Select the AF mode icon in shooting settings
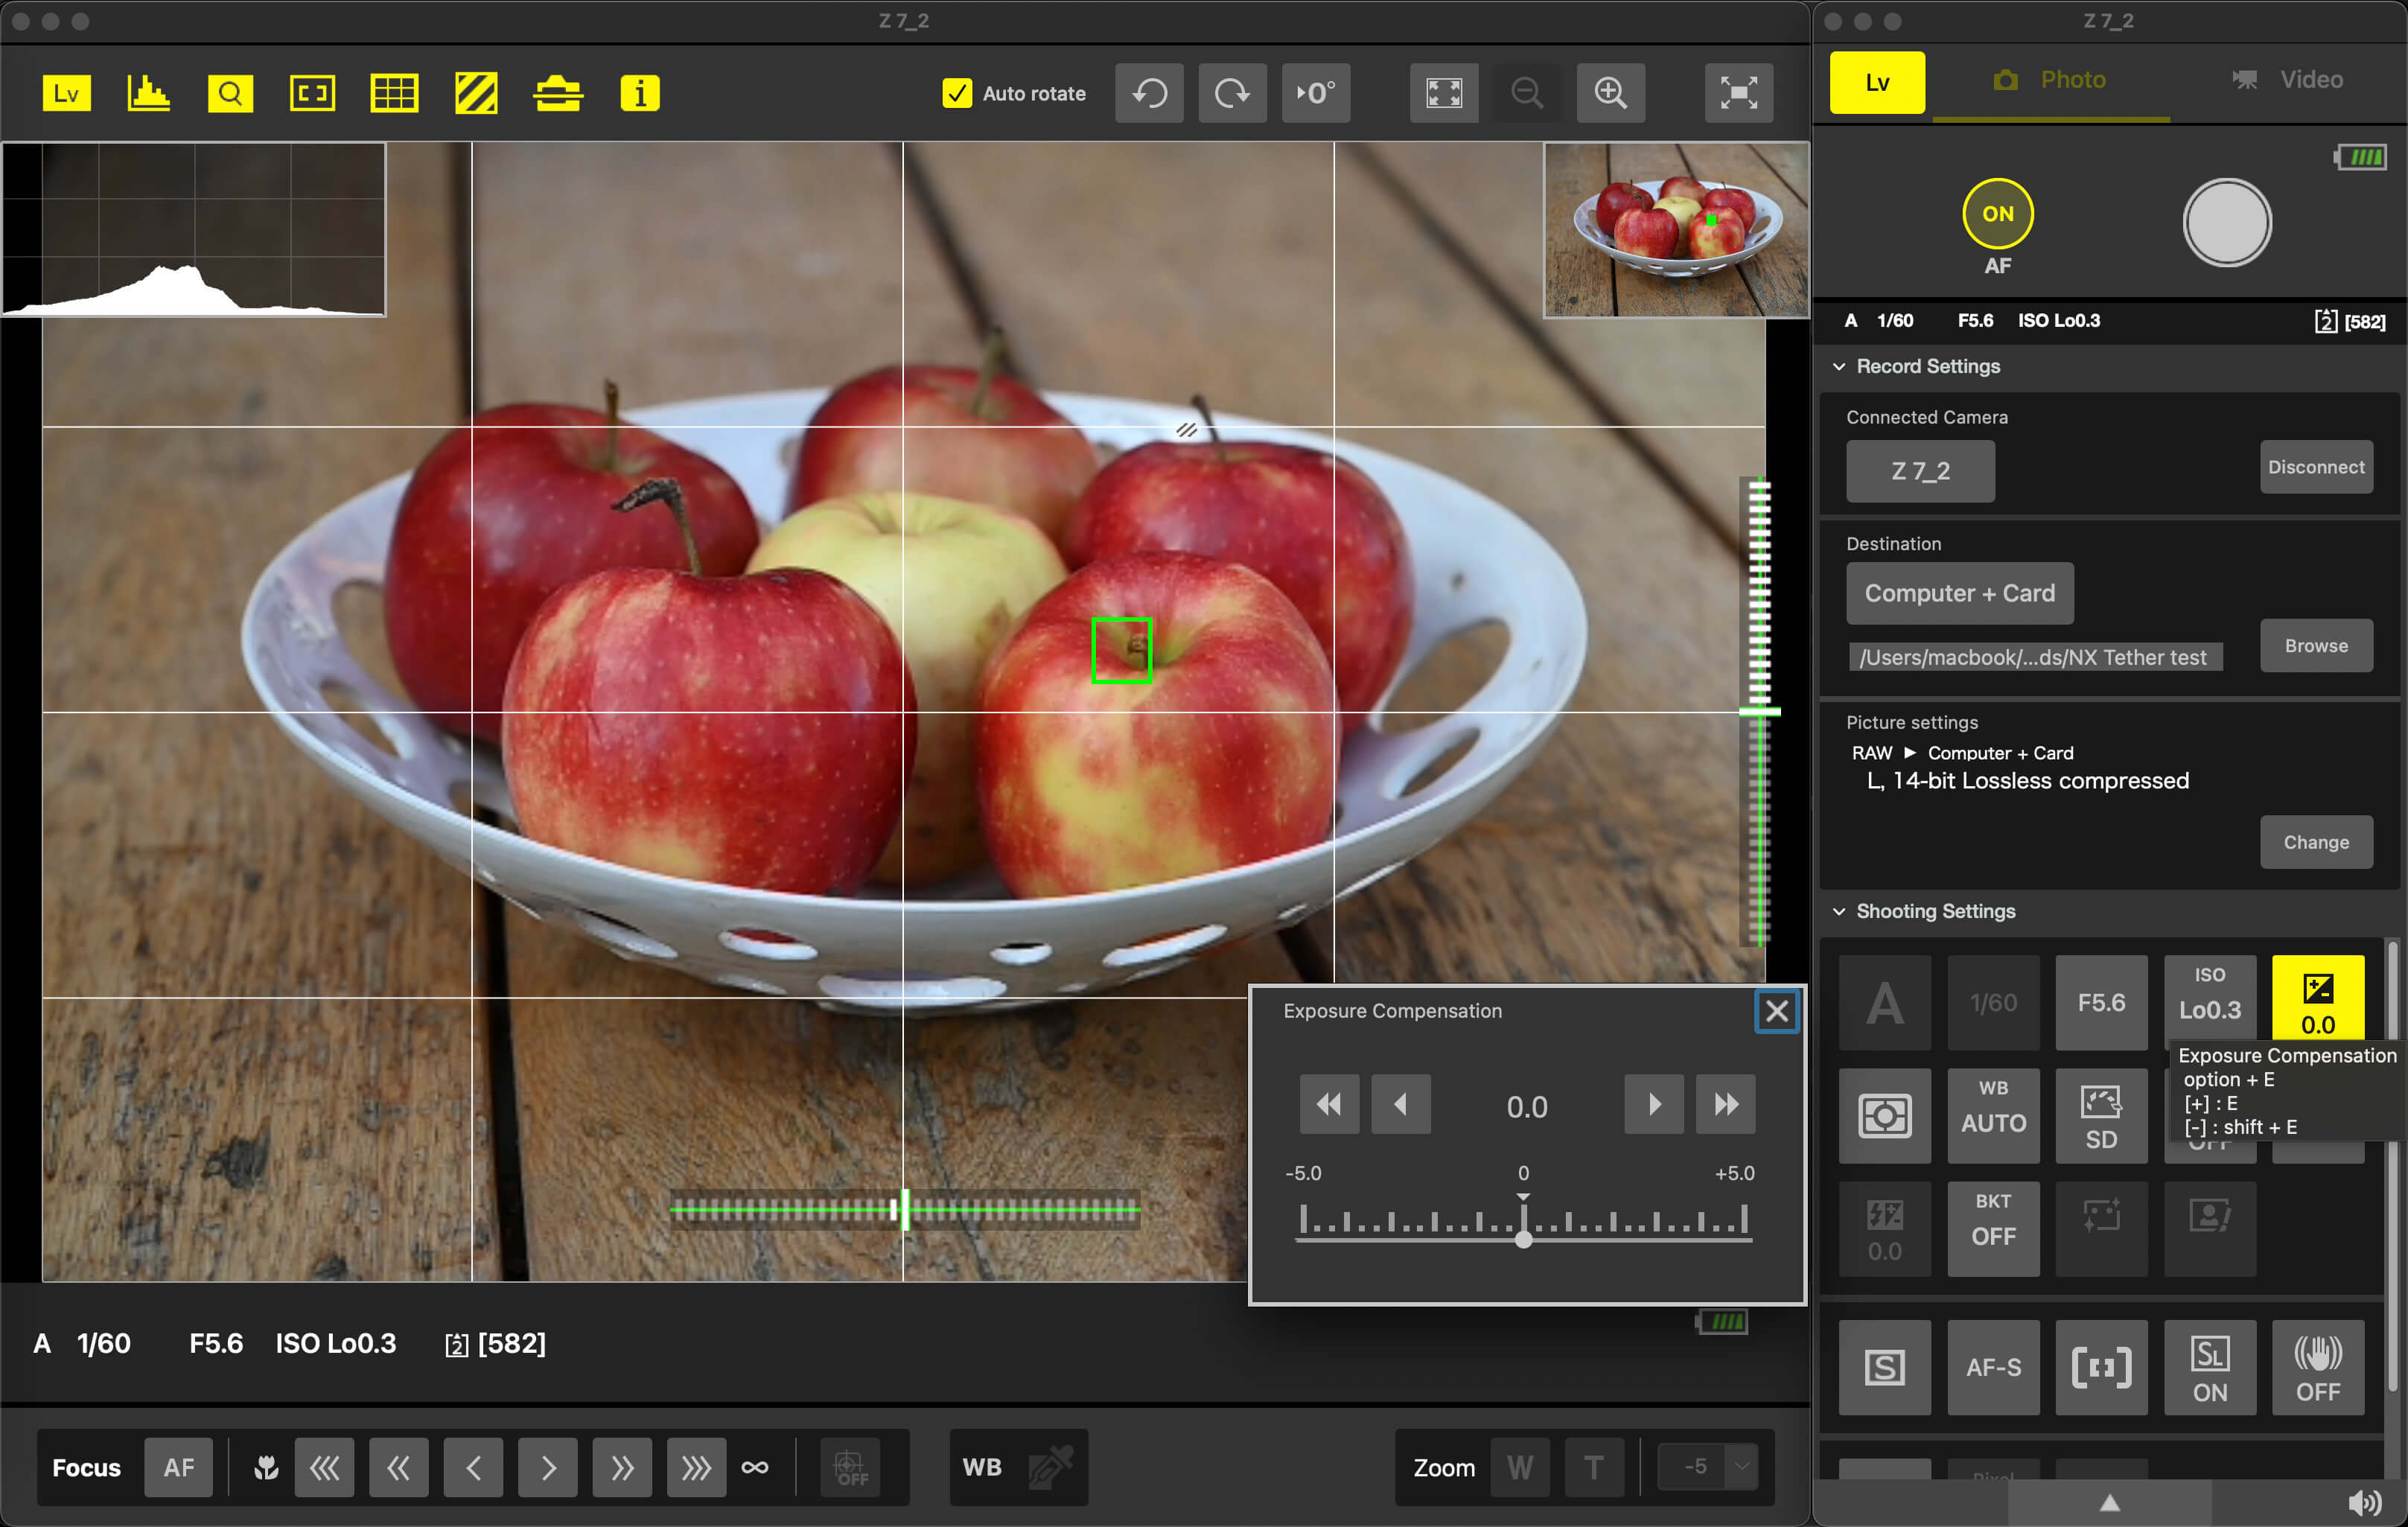The width and height of the screenshot is (2408, 1527). 1992,1367
